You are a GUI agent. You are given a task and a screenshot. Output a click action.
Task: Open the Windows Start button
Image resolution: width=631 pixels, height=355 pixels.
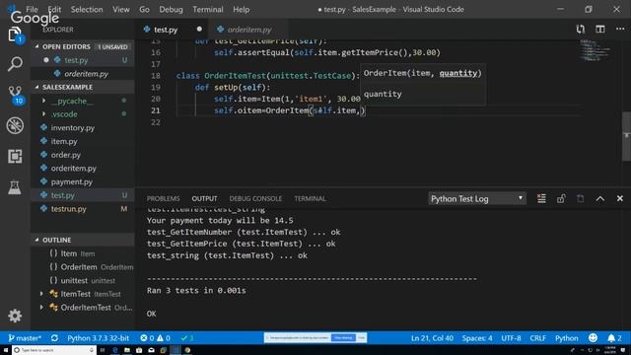(6, 350)
